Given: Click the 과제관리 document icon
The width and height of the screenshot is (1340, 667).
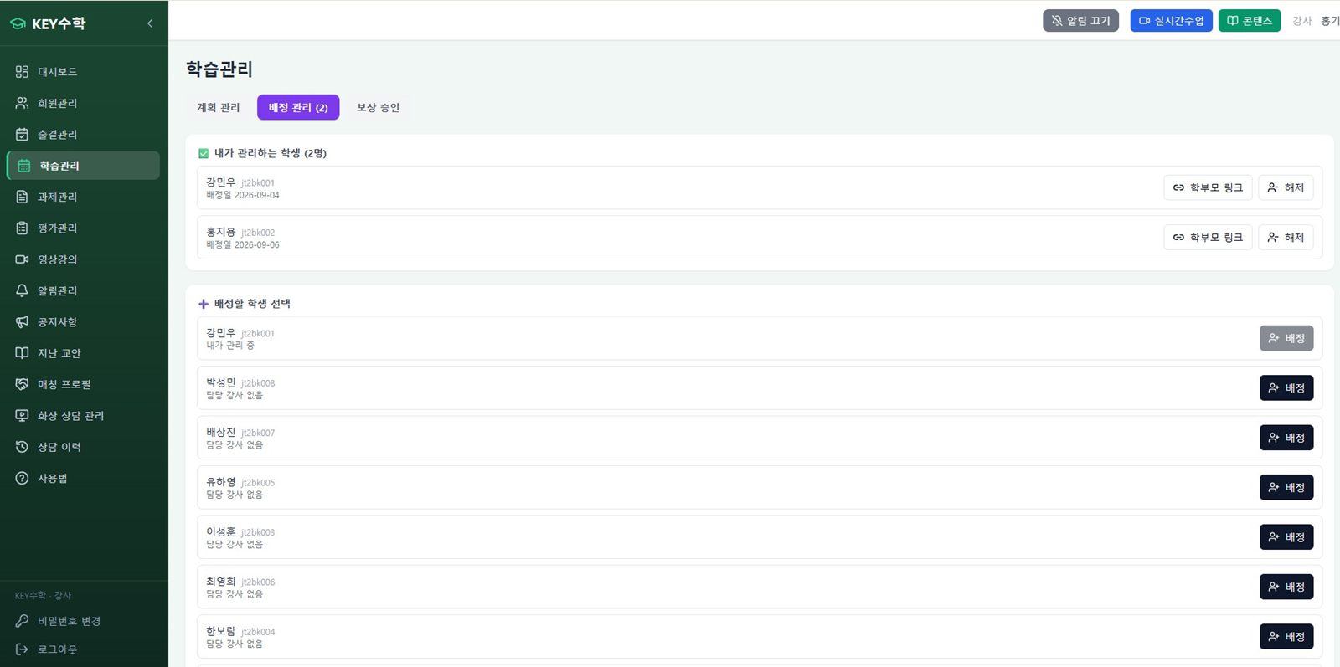Looking at the screenshot, I should (22, 197).
